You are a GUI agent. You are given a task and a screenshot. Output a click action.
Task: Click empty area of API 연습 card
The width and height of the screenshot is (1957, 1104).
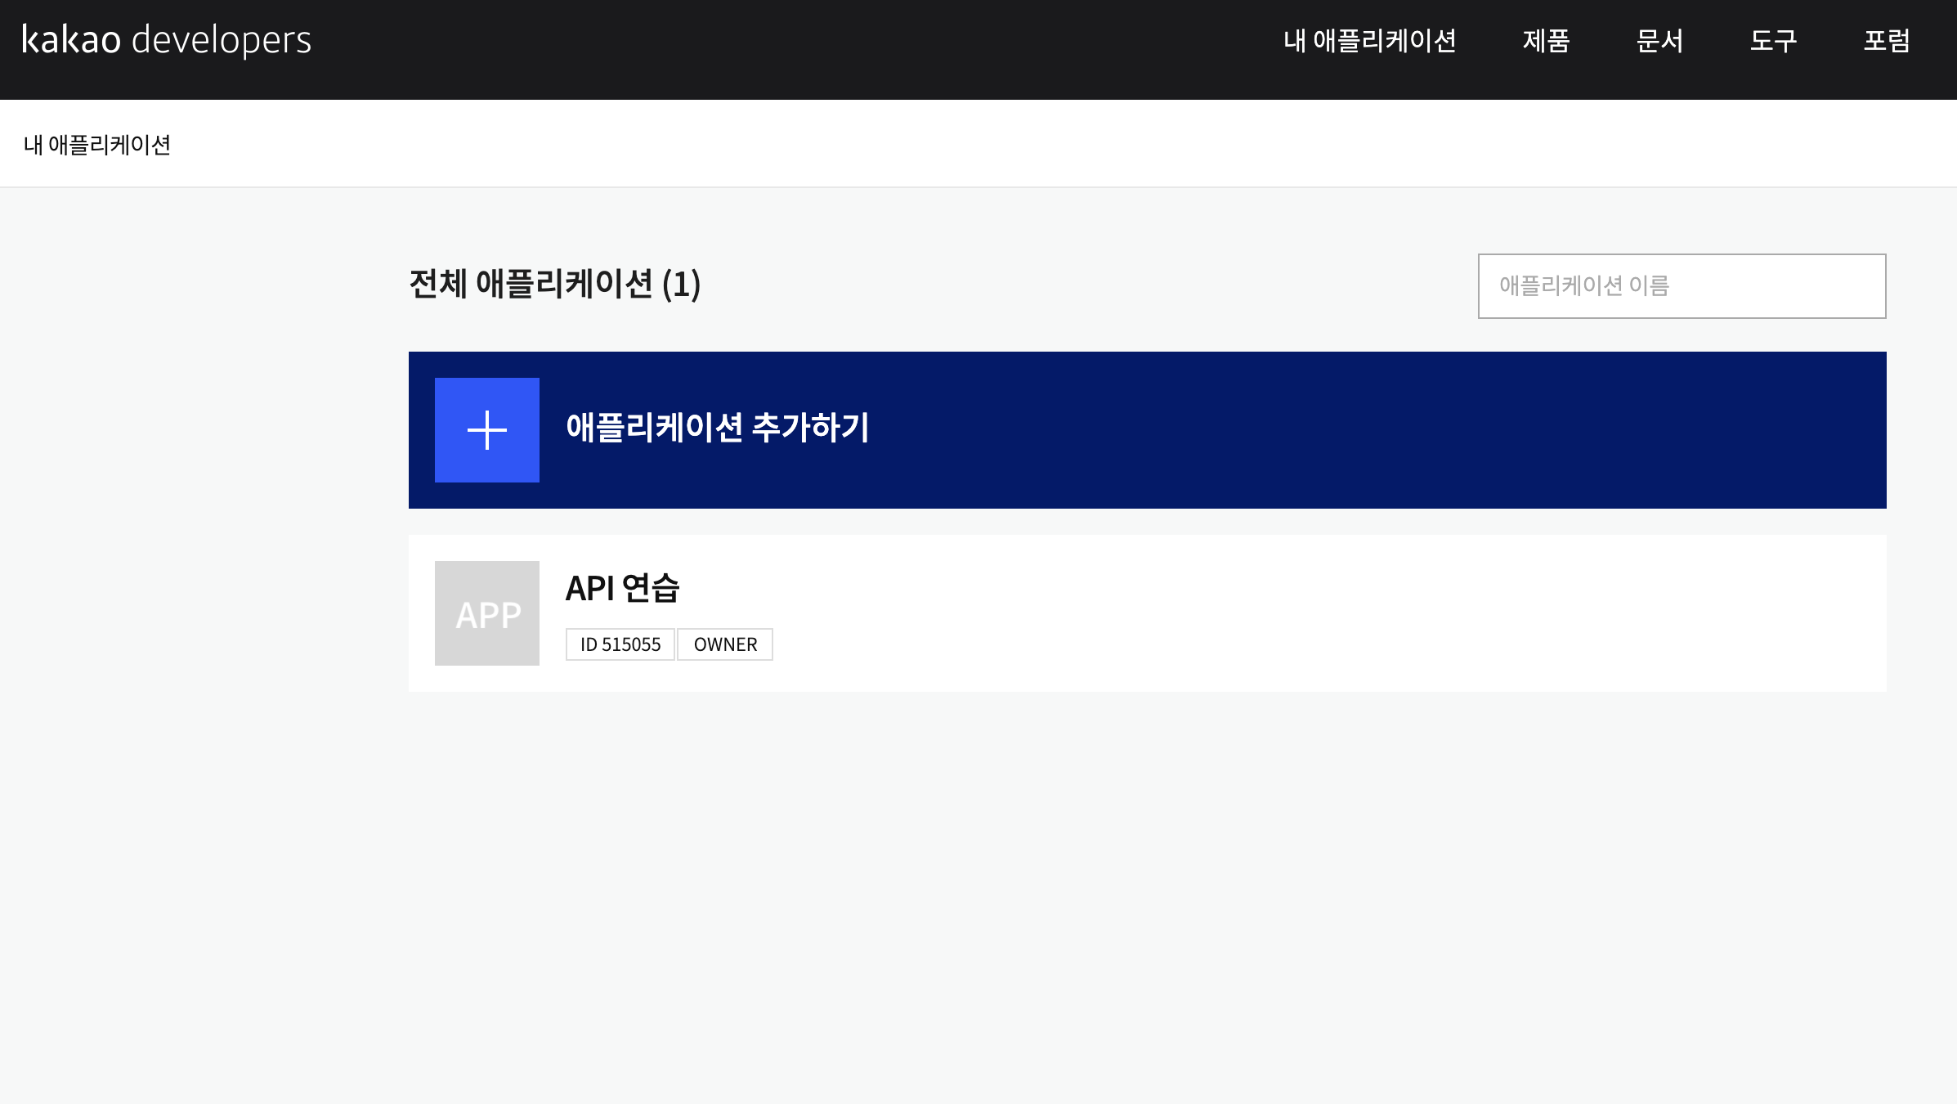coord(1308,613)
